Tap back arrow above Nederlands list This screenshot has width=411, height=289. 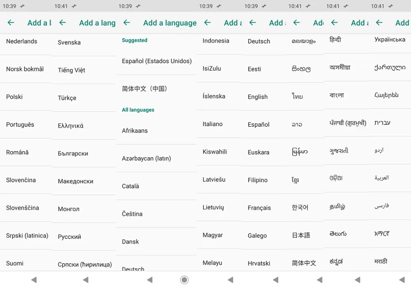click(11, 23)
